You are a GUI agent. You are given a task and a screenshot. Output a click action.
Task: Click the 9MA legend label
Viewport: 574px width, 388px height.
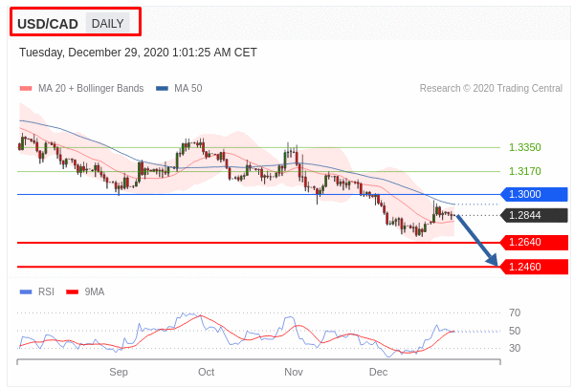95,291
